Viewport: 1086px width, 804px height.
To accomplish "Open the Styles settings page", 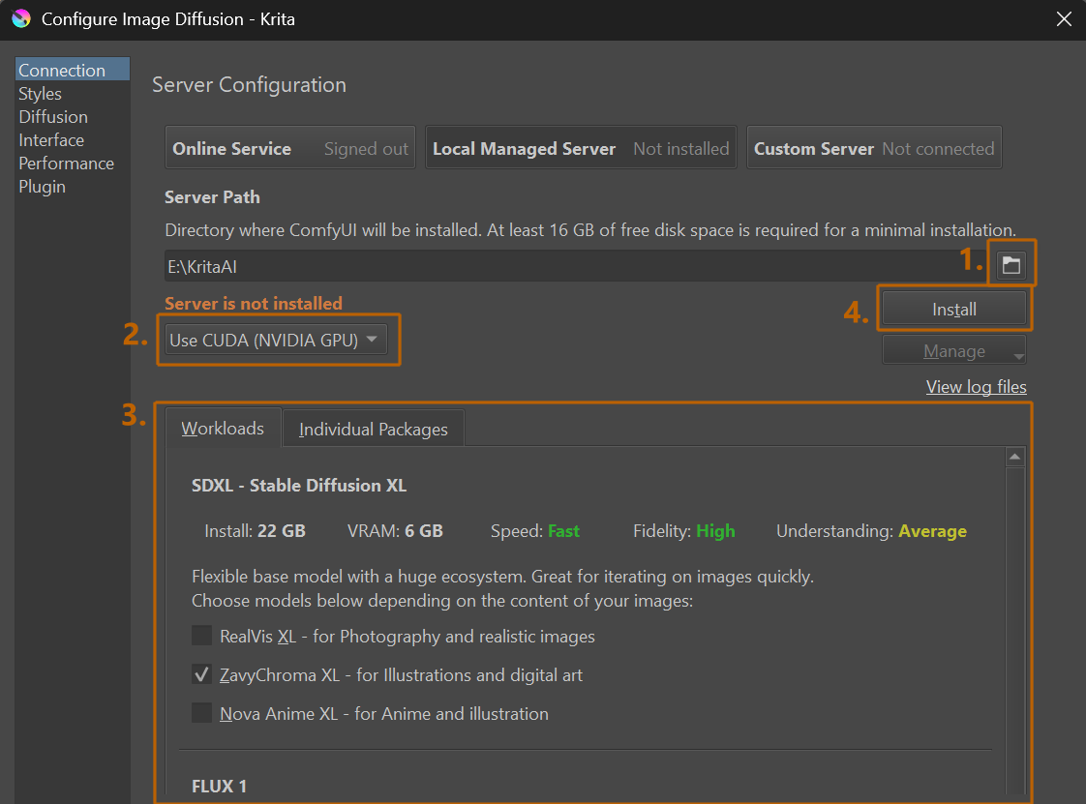I will point(41,94).
